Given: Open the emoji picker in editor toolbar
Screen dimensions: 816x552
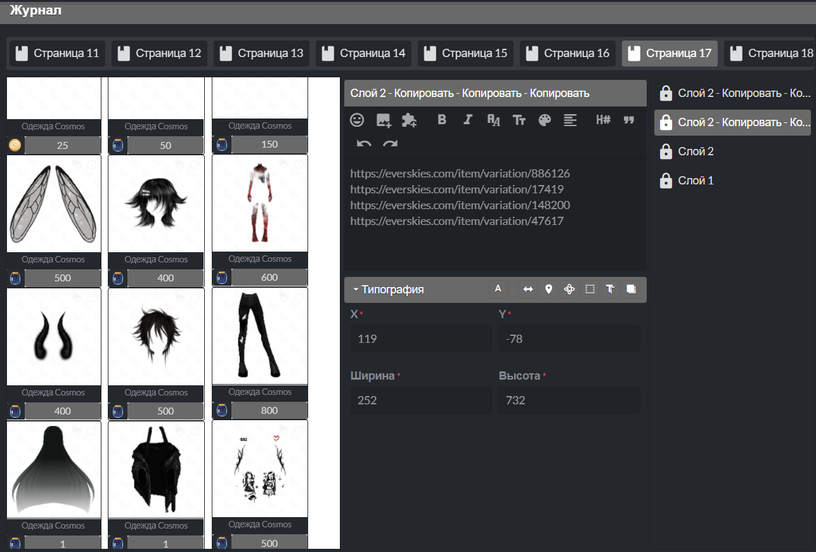Looking at the screenshot, I should [358, 120].
